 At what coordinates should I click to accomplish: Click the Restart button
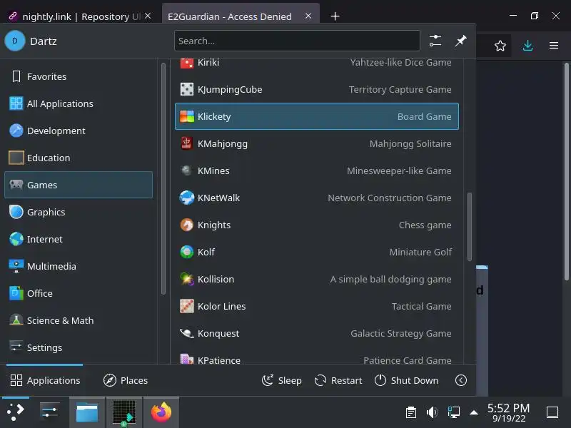pyautogui.click(x=338, y=380)
